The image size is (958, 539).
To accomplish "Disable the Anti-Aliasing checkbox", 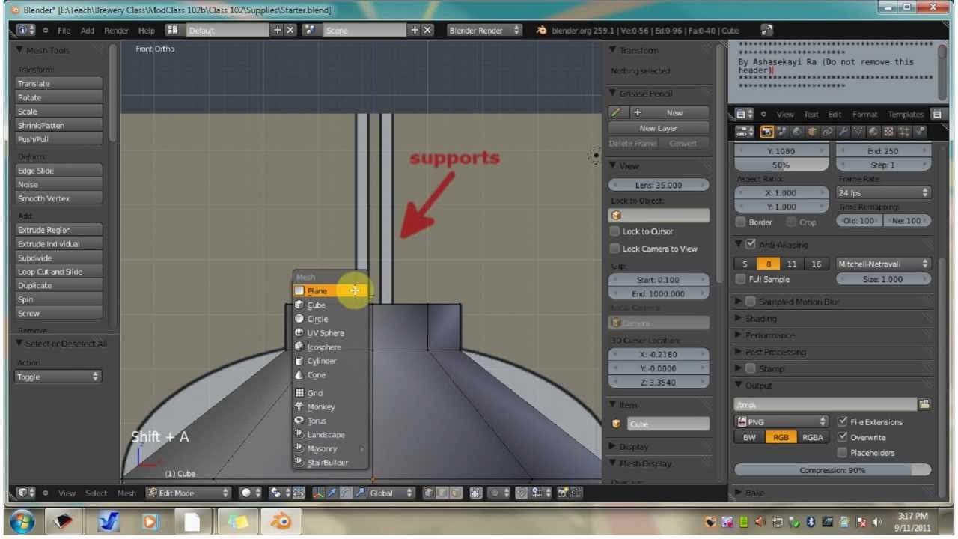I will coord(751,244).
